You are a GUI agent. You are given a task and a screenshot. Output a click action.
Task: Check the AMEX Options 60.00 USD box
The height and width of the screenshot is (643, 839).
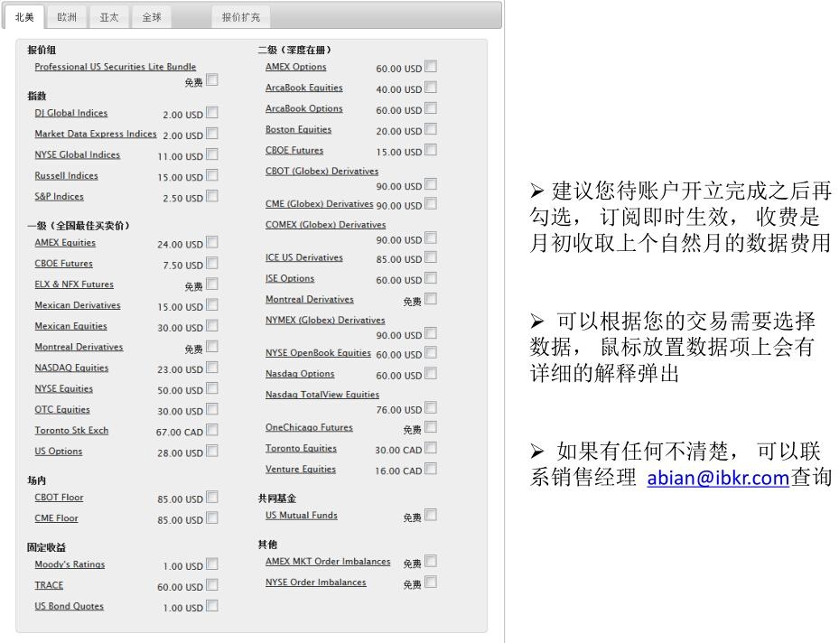(431, 66)
